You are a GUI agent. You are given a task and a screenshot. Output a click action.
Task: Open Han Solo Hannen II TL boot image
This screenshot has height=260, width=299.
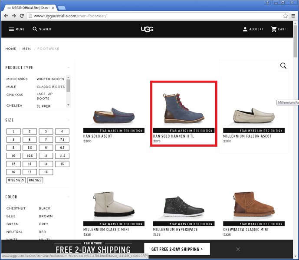click(184, 108)
